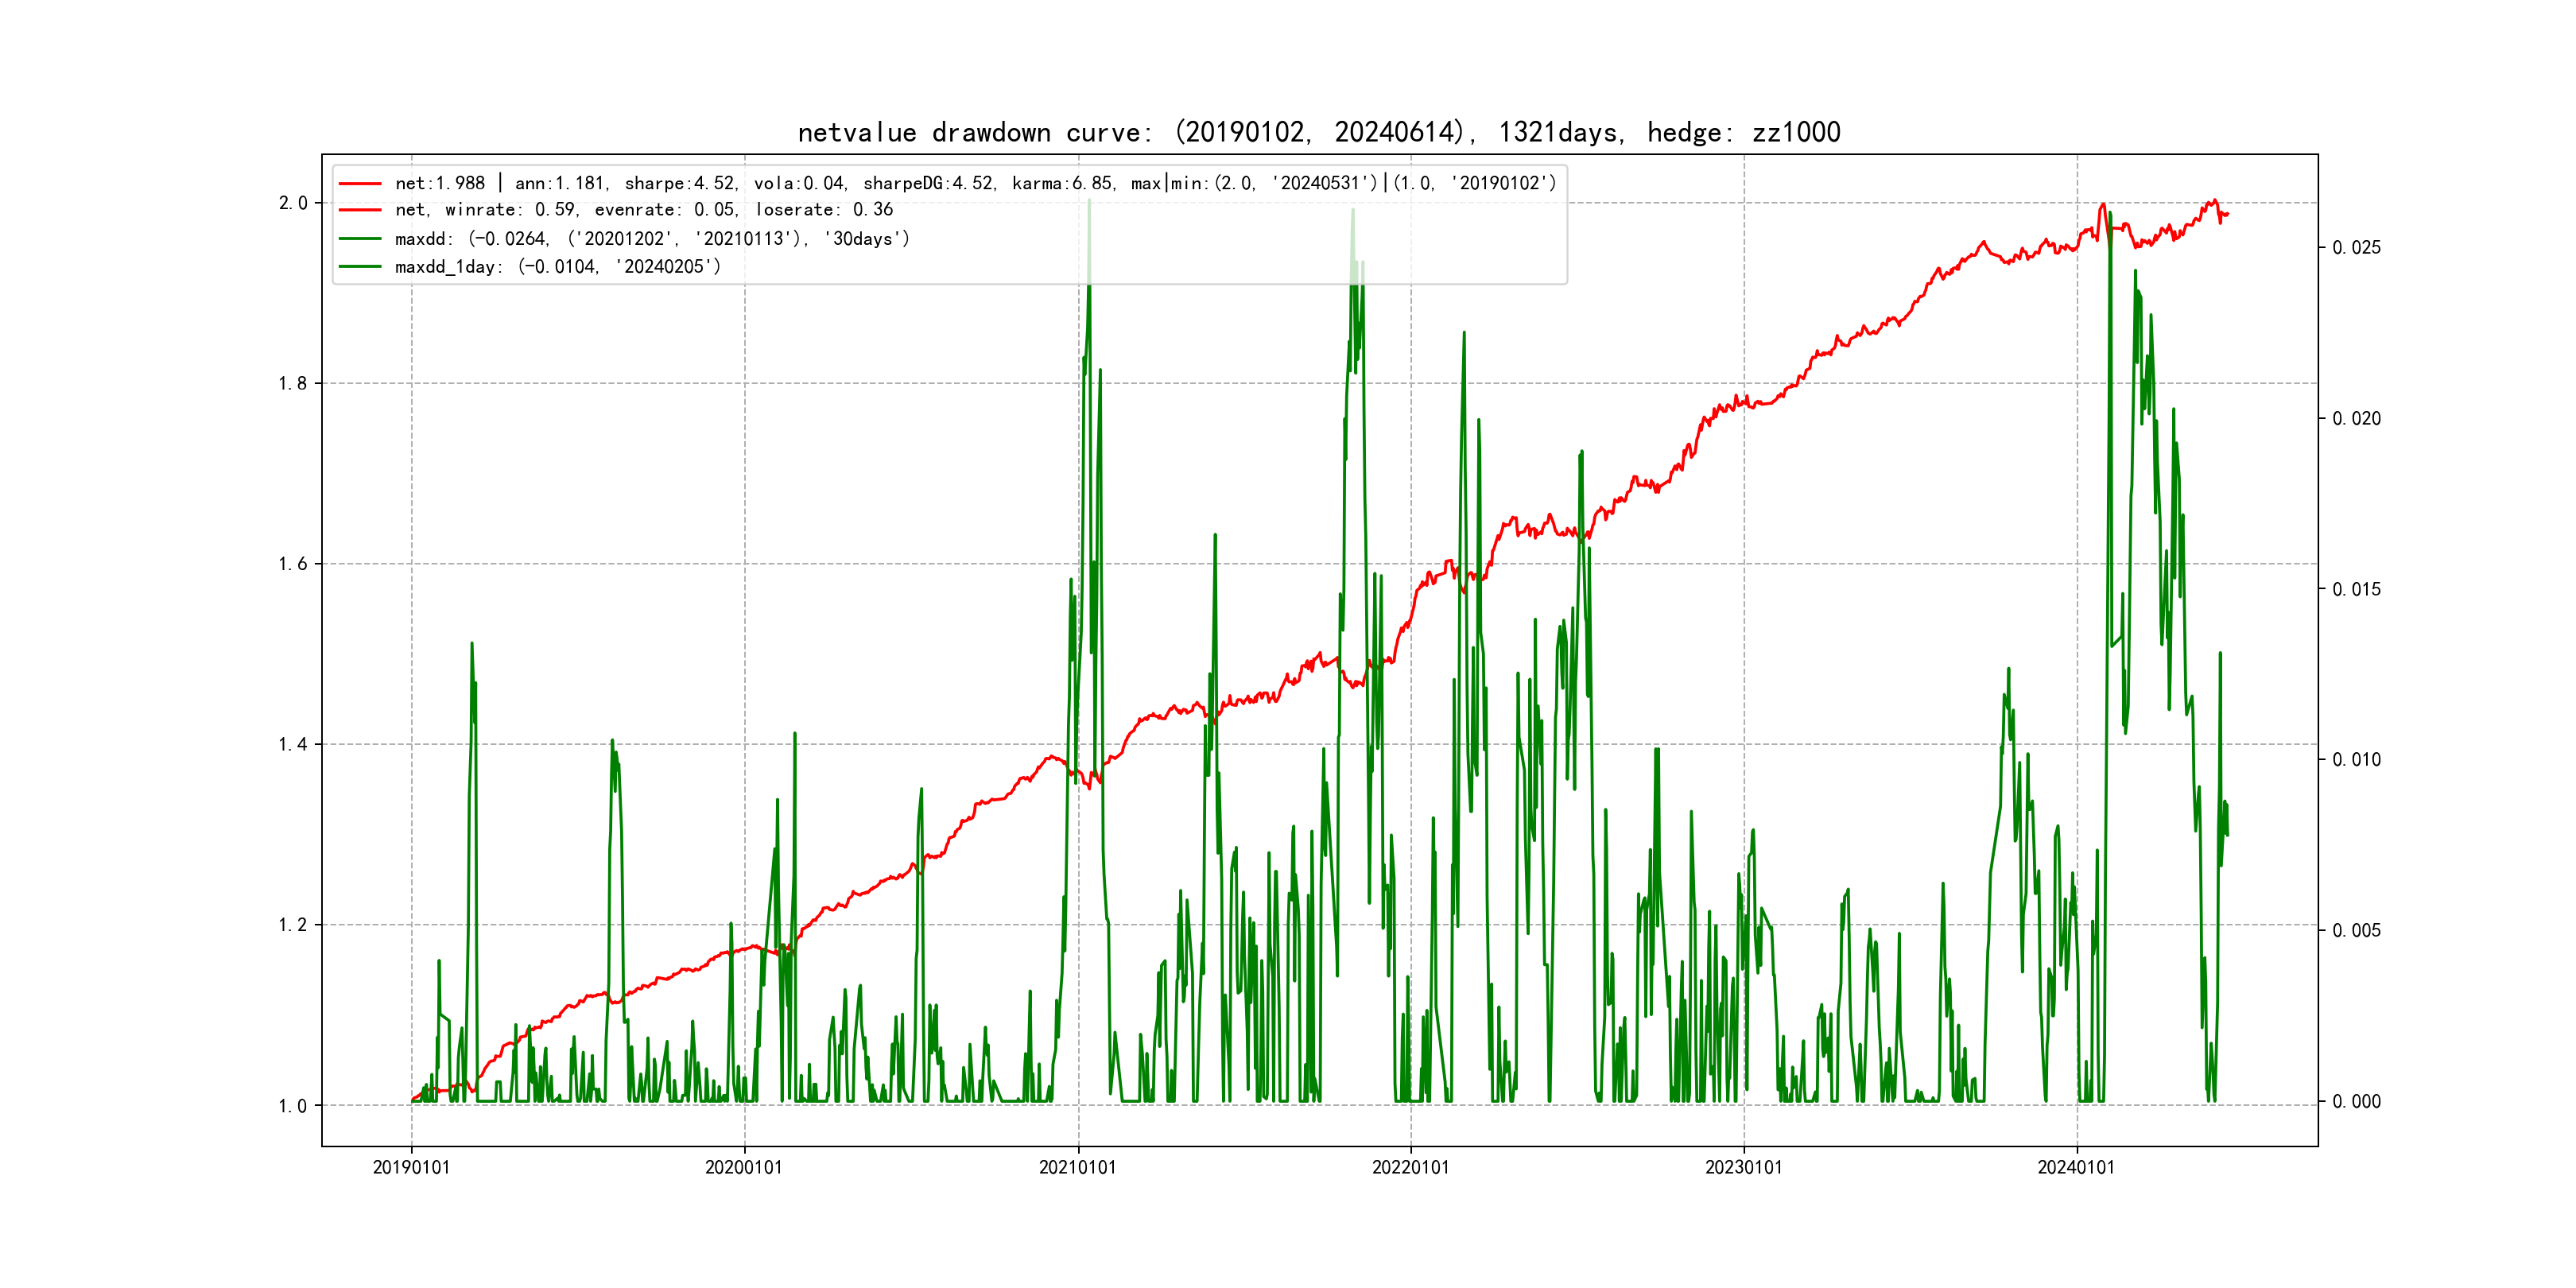The image size is (2576, 1288).
Task: Click the 20210101 x-axis tick label
Action: [1077, 1168]
